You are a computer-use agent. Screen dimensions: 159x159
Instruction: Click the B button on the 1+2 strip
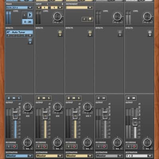129,98
